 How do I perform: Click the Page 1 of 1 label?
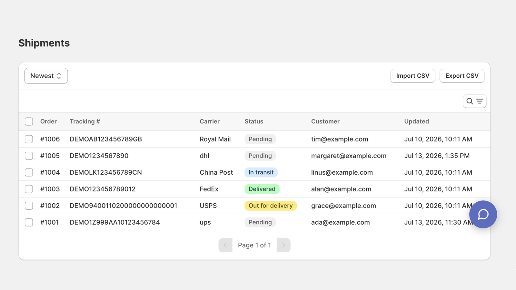point(254,245)
